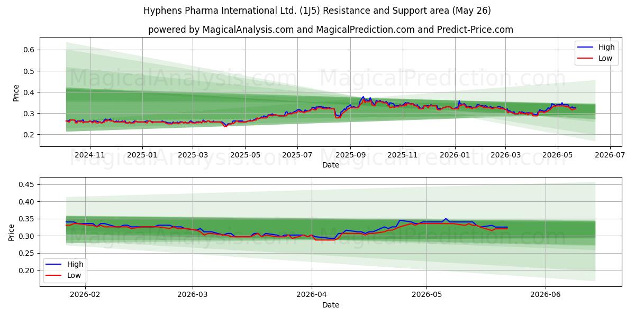Click the 'Date' x-axis title of top chart

point(331,165)
